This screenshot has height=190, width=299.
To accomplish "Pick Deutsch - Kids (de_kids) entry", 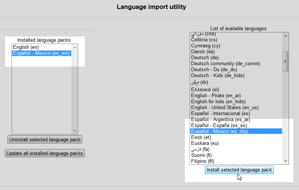I will (217, 76).
